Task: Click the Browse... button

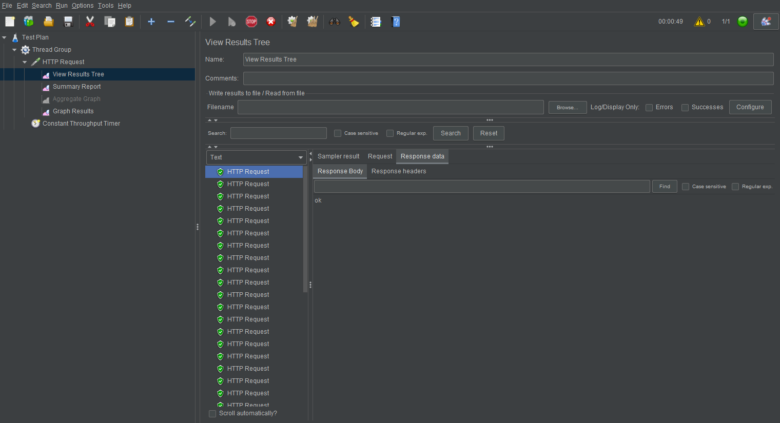Action: [x=568, y=107]
